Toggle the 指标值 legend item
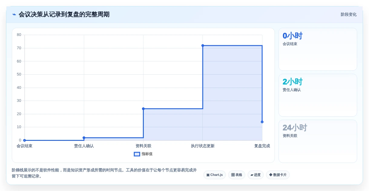 pyautogui.click(x=143, y=154)
